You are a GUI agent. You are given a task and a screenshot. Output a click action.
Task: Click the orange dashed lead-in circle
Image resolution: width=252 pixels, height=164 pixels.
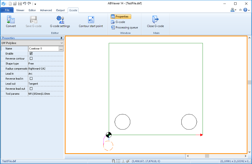click(x=108, y=146)
